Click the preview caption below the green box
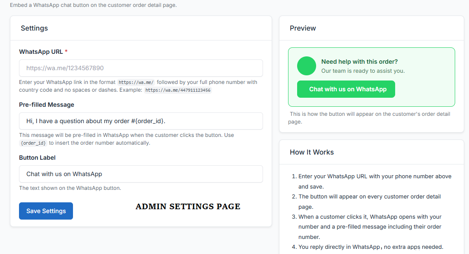The height and width of the screenshot is (254, 469). tap(370, 118)
